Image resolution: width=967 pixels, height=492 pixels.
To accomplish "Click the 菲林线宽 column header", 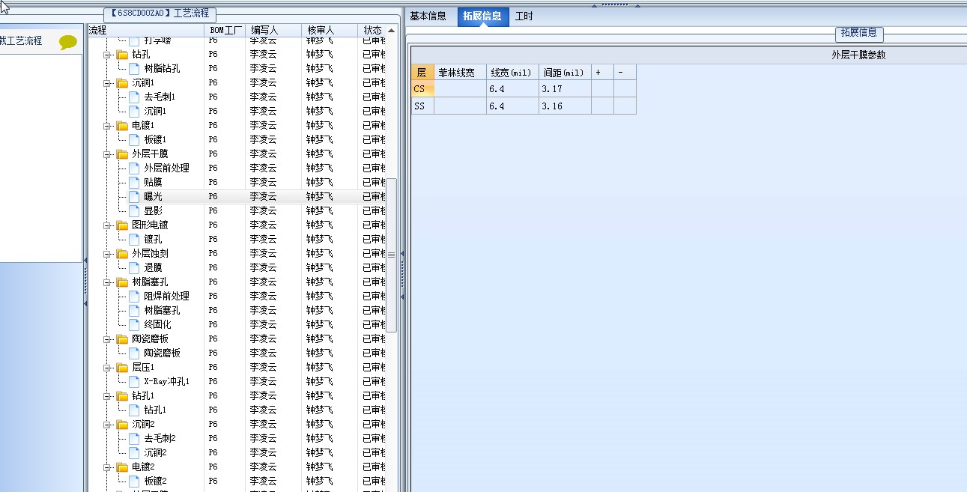I will tap(460, 73).
